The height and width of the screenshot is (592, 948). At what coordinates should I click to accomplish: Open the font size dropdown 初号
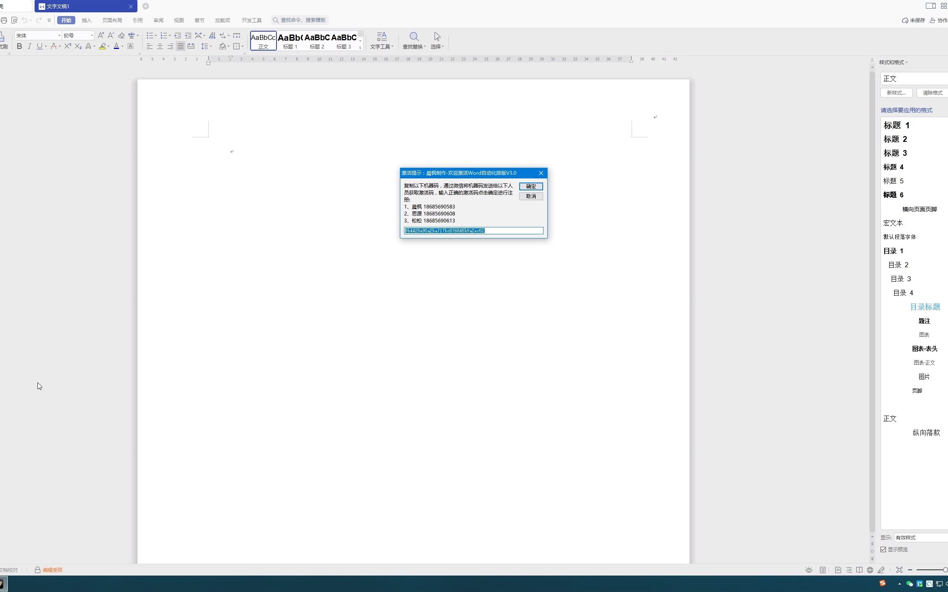click(92, 36)
